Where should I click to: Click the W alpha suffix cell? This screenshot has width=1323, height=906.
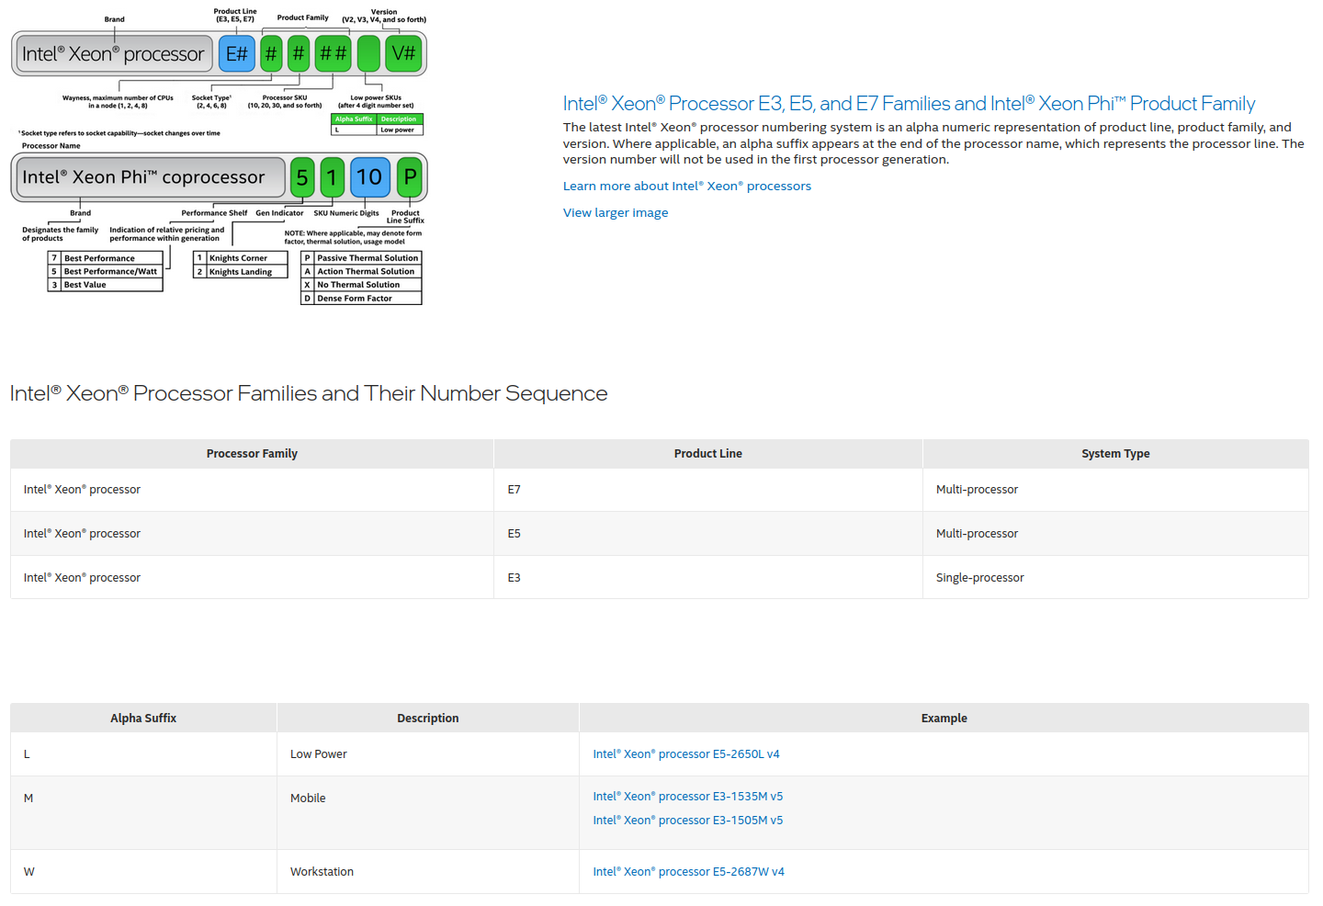click(x=143, y=872)
